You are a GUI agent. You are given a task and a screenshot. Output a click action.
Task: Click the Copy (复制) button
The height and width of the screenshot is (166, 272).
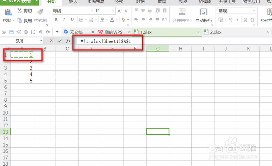pyautogui.click(x=24, y=21)
